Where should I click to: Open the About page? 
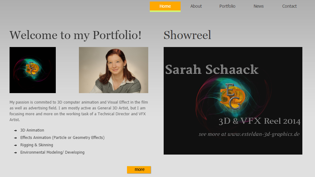coord(196,6)
